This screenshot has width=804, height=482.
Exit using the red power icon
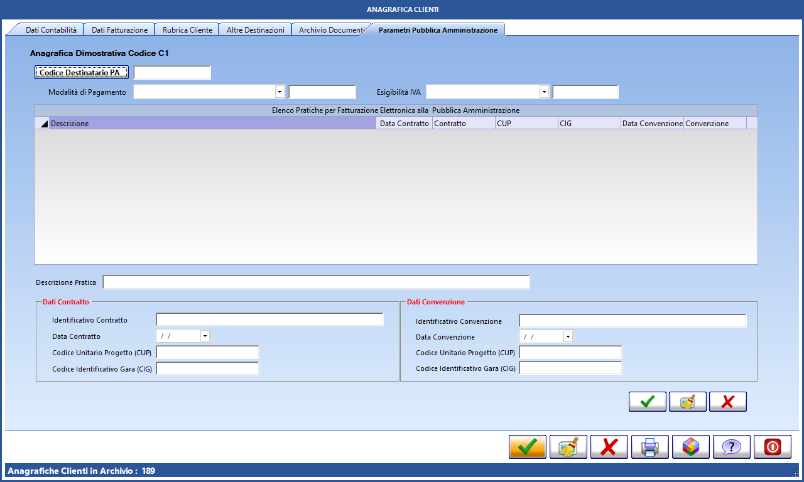(x=773, y=447)
